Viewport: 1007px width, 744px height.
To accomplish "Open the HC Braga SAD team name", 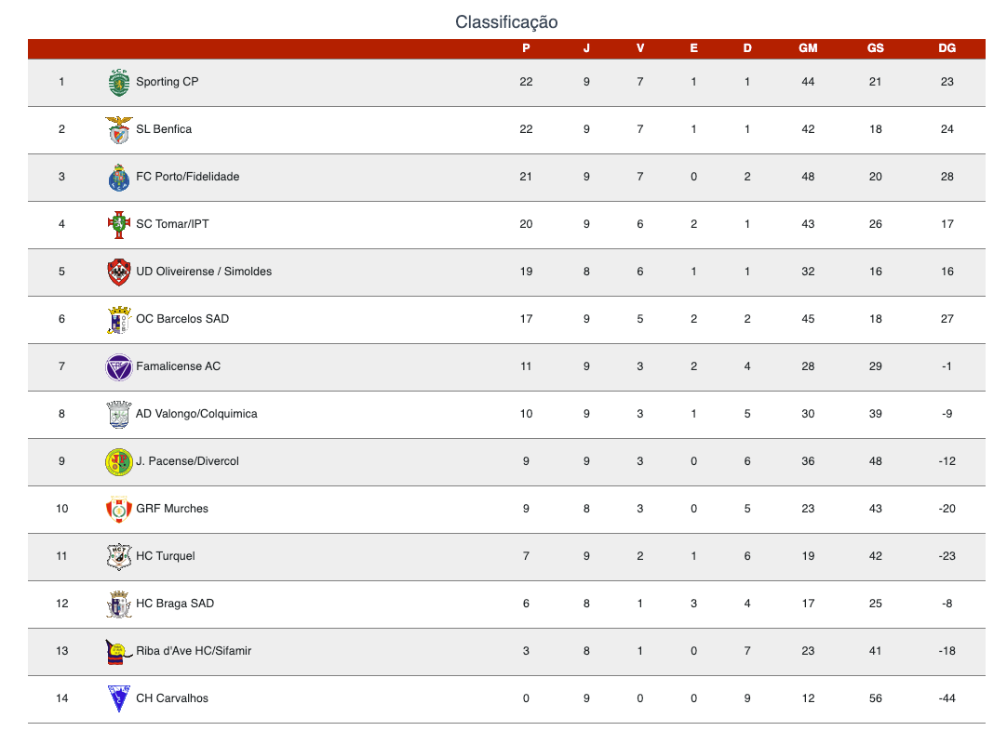I will click(175, 604).
